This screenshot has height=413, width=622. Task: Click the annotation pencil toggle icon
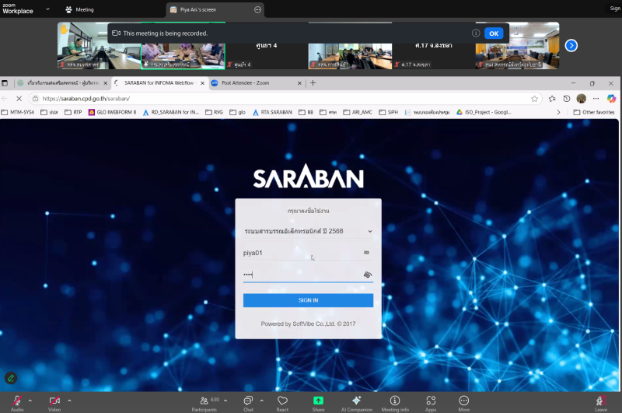click(11, 378)
